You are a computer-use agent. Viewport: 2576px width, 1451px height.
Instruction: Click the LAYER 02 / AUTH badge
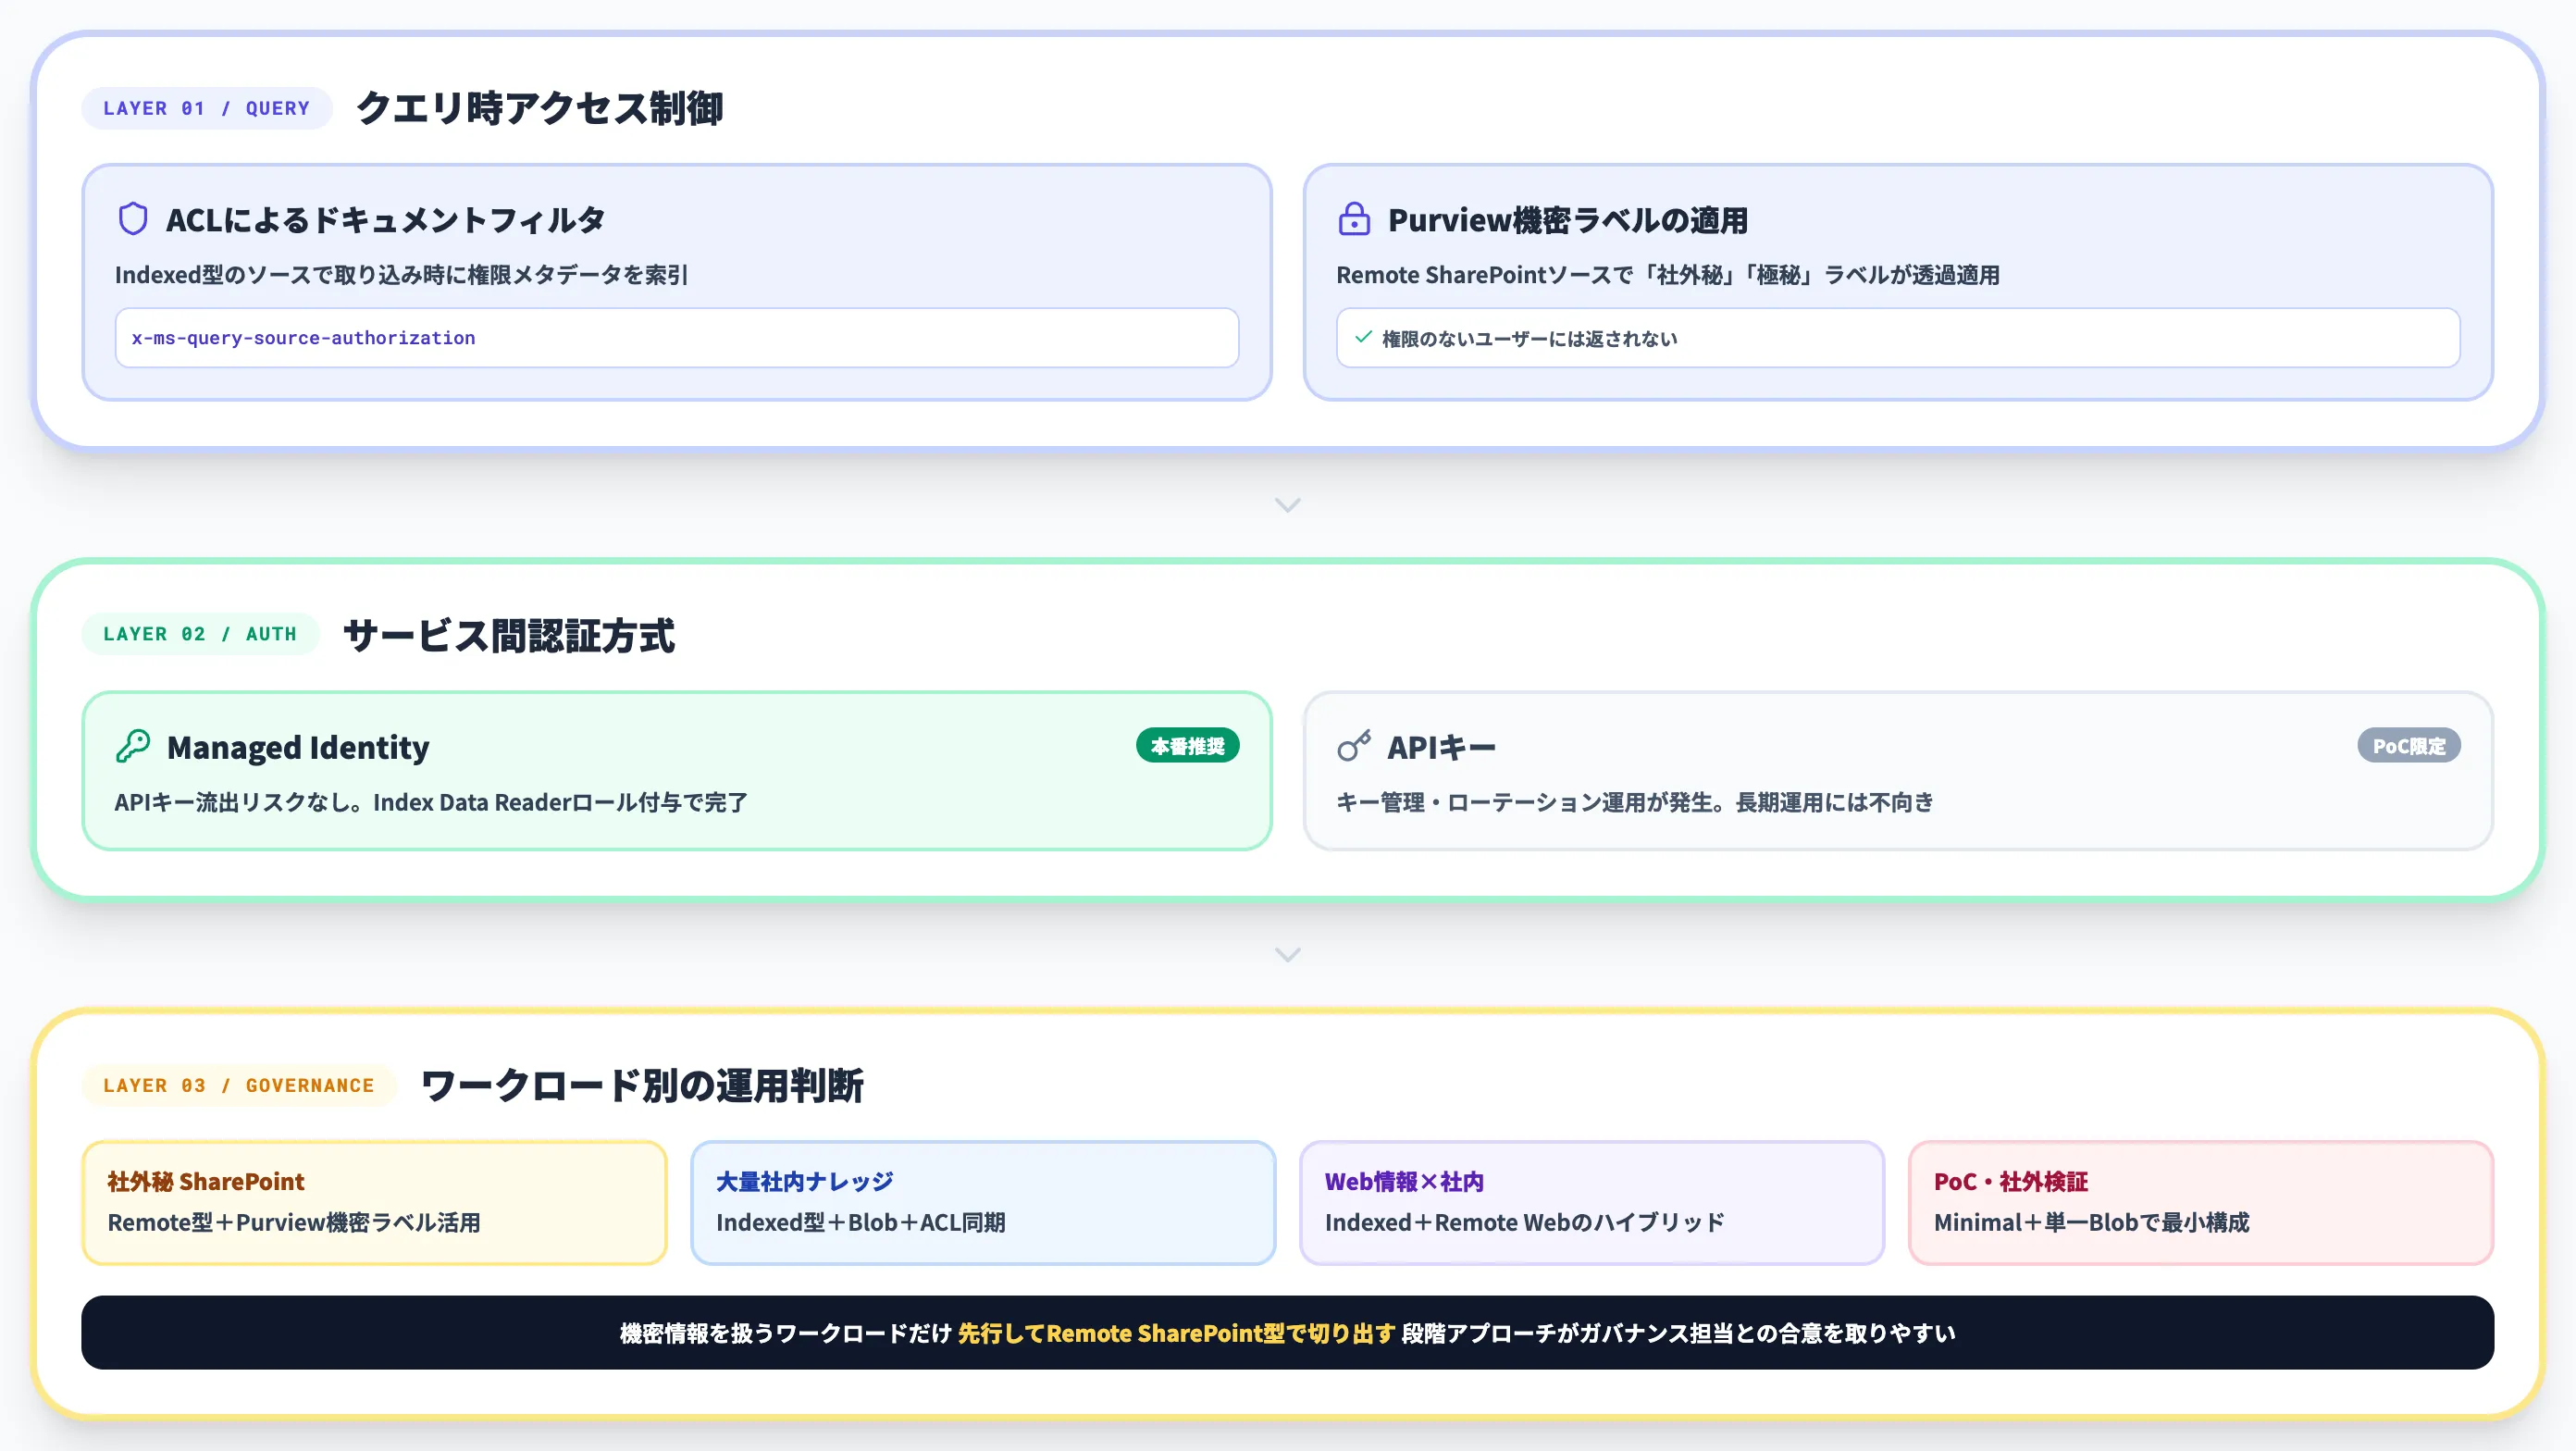200,633
